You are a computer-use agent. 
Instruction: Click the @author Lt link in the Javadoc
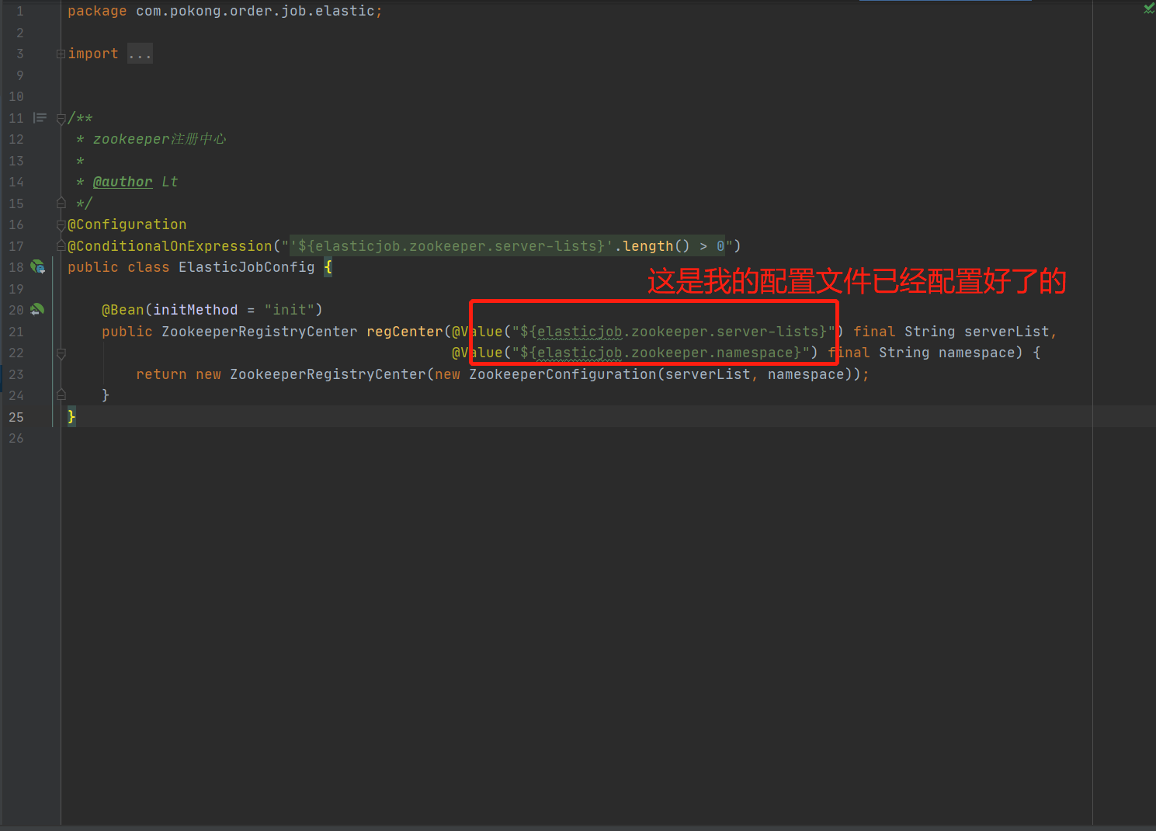coord(122,181)
